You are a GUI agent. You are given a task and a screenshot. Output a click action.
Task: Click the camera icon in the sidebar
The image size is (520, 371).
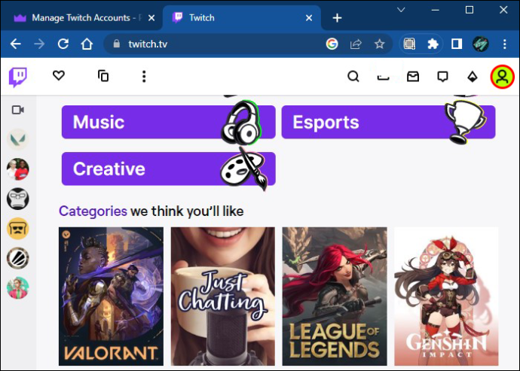tap(18, 110)
